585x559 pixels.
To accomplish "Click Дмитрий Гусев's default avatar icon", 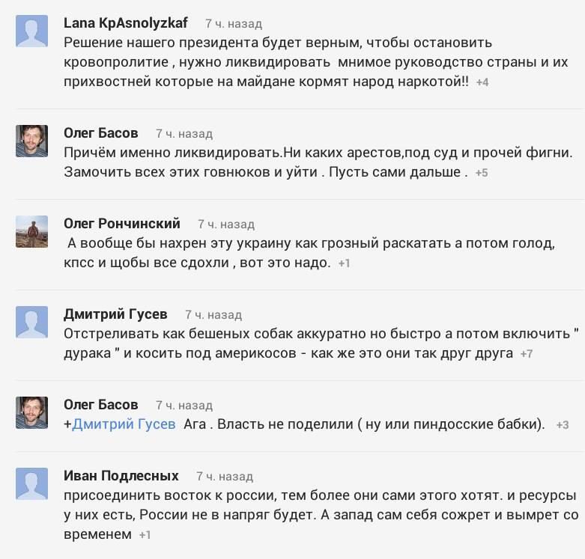I will click(x=31, y=323).
